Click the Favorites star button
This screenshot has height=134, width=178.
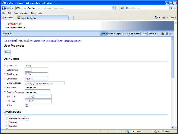[x=8, y=18]
